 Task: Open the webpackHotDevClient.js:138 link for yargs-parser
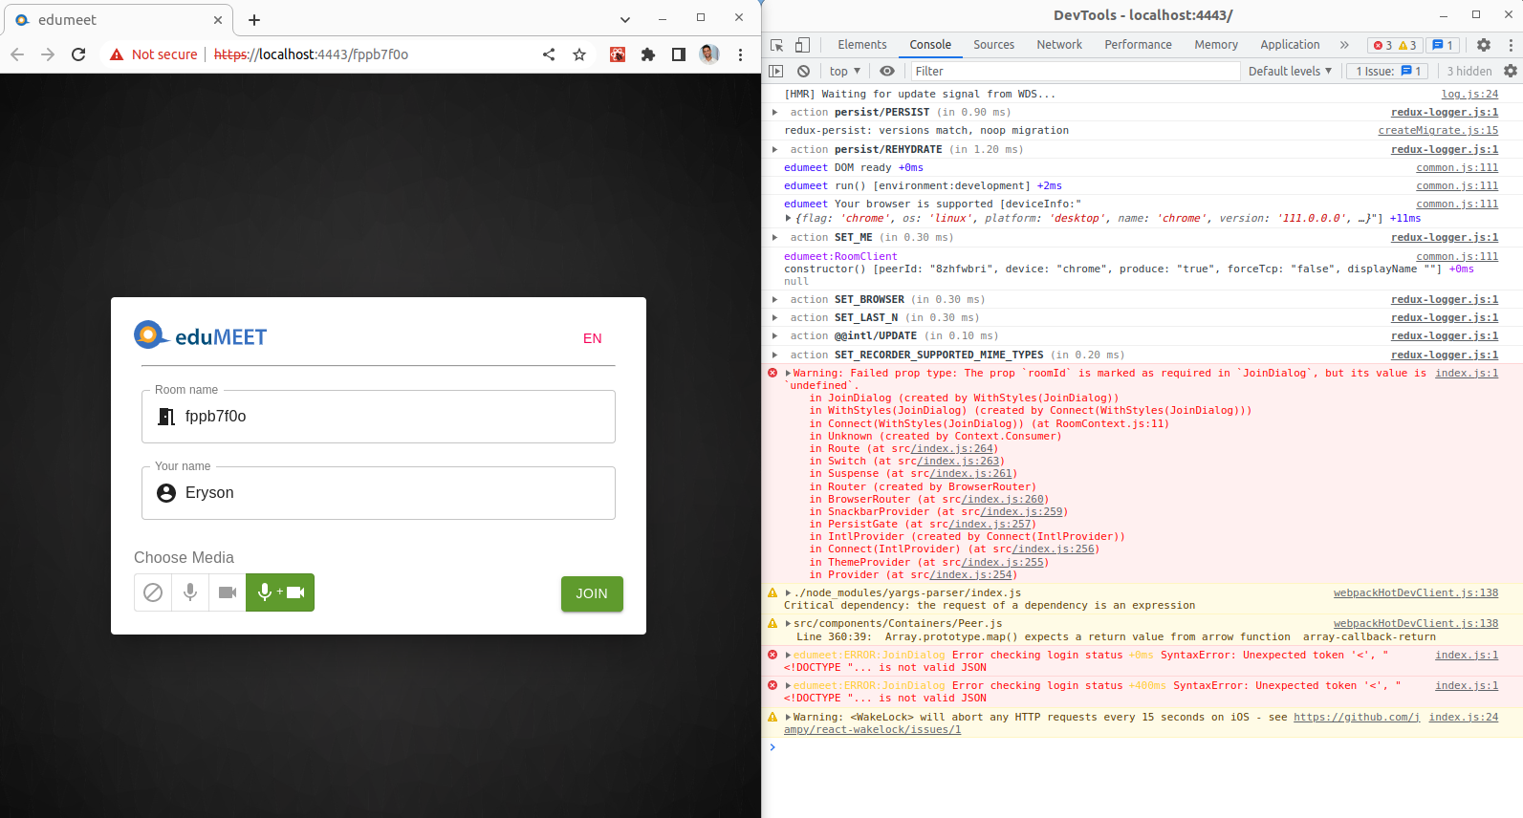[1416, 593]
